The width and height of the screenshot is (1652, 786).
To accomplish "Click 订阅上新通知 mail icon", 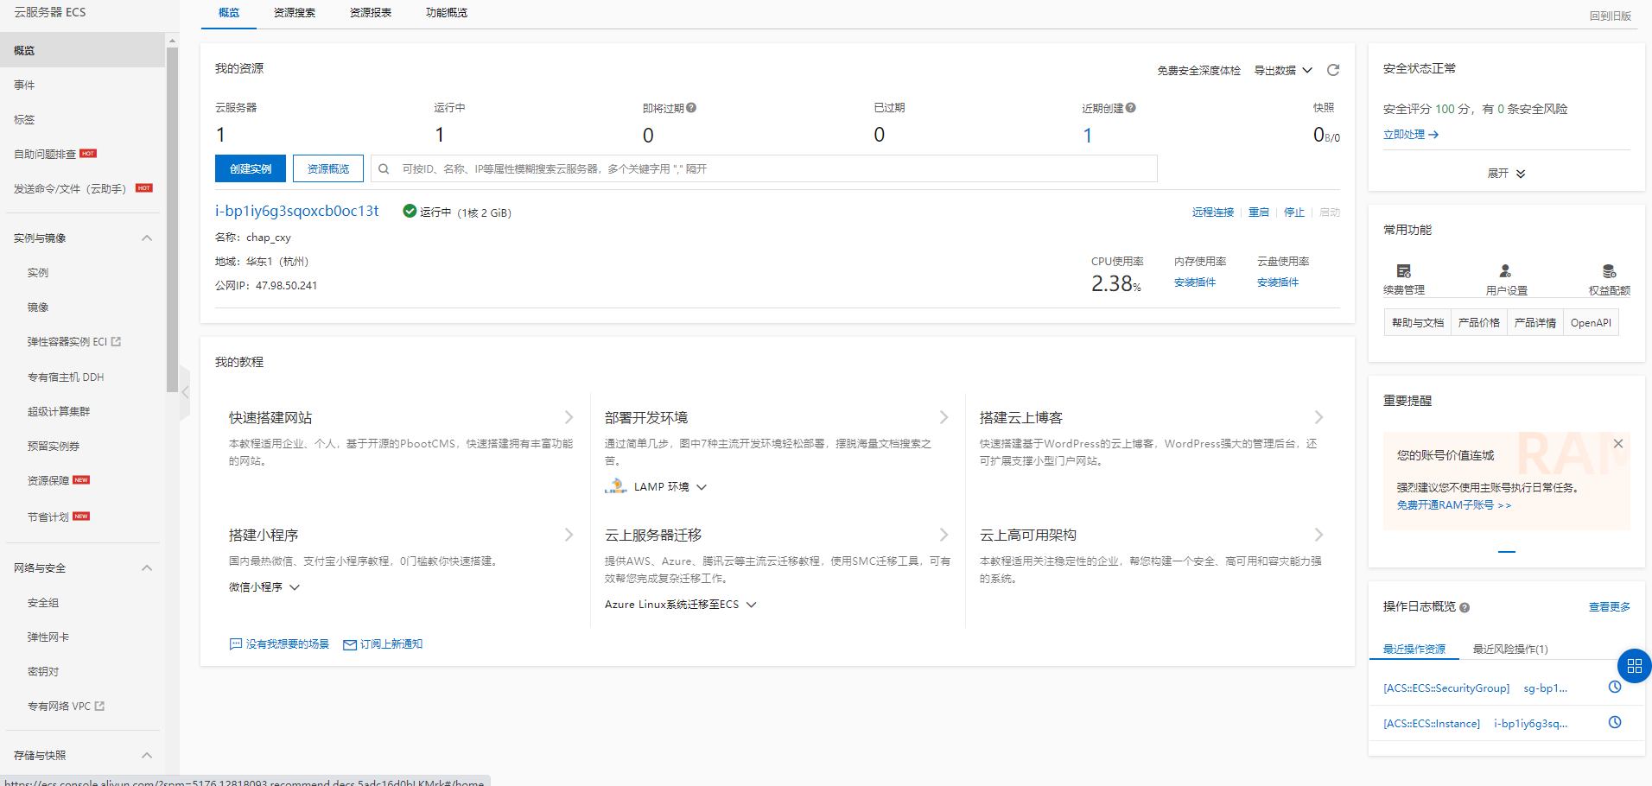I will (x=350, y=645).
